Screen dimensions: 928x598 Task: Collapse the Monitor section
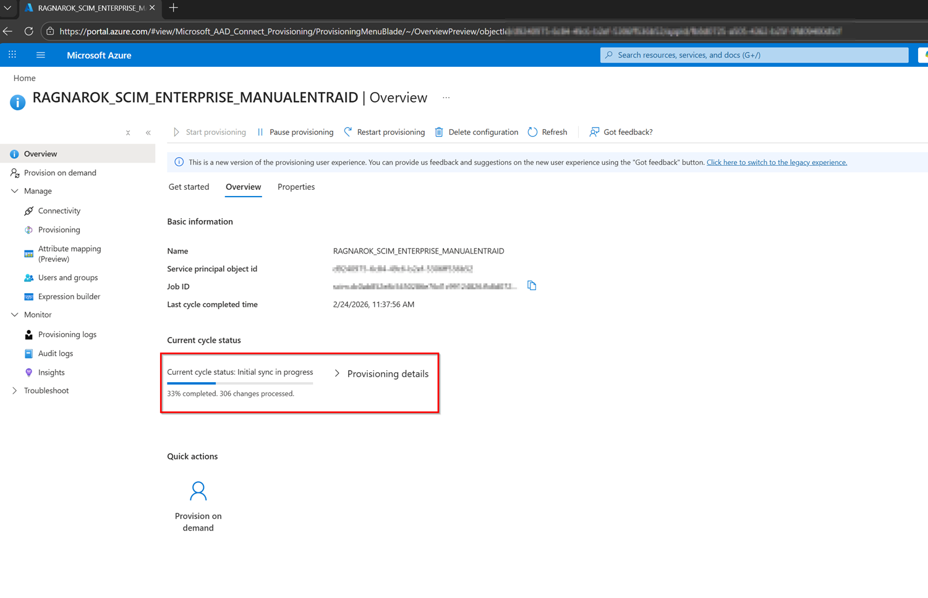(15, 315)
